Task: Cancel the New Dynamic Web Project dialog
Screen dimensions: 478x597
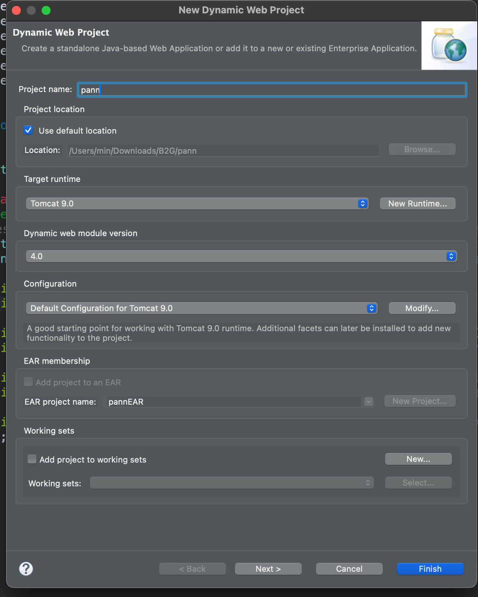Action: pos(349,569)
